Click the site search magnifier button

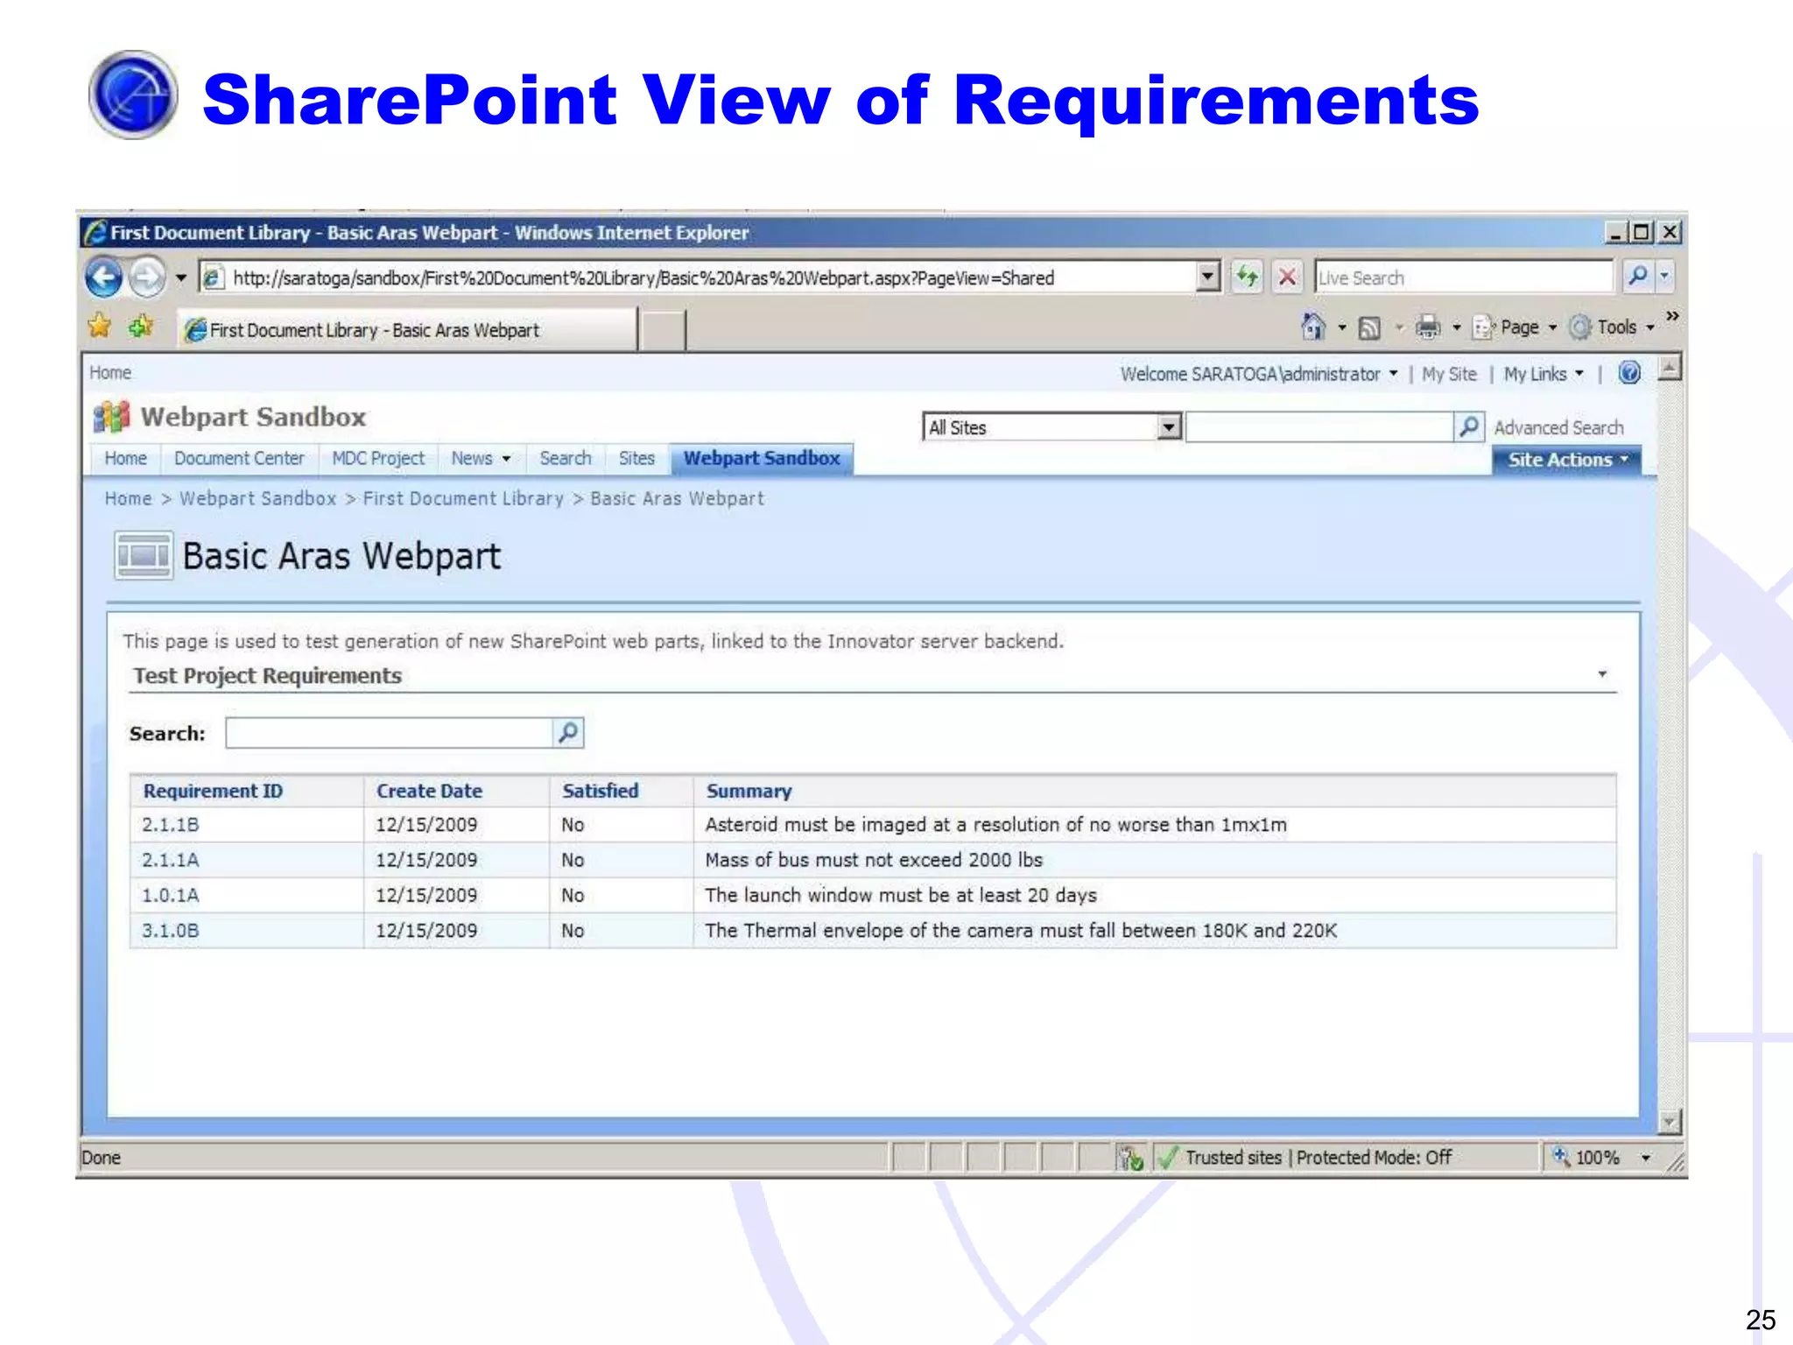tap(1469, 427)
